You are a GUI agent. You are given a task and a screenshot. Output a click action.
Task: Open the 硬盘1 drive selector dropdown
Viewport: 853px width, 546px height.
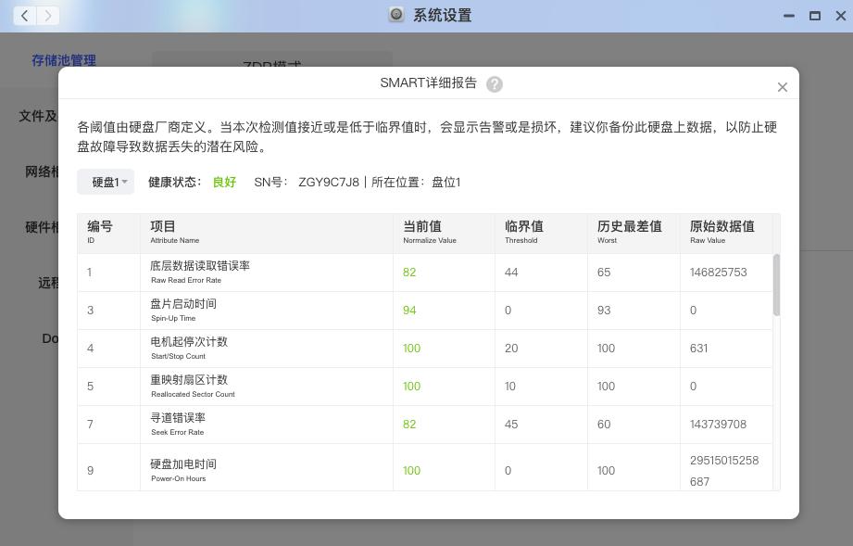click(106, 182)
